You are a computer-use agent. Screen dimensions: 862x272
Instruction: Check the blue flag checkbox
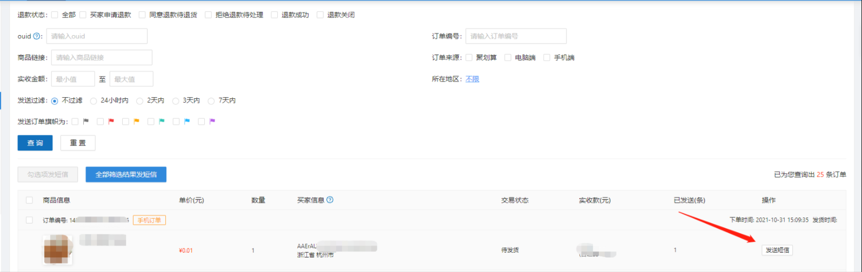point(176,122)
